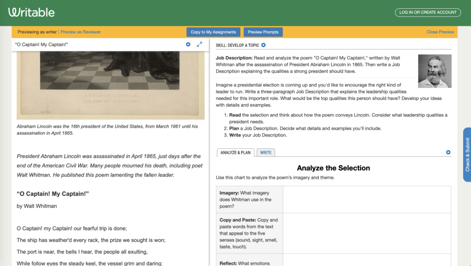
Task: Click Copy to My Assignments
Action: tap(213, 32)
